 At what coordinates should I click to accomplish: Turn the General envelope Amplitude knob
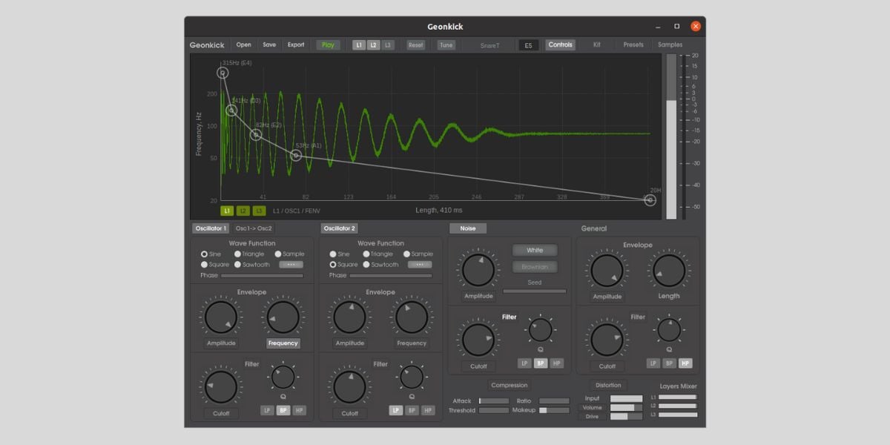point(607,270)
